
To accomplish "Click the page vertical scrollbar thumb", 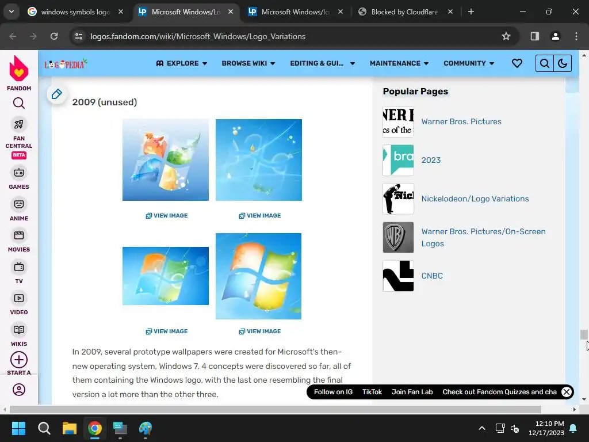I will (584, 334).
